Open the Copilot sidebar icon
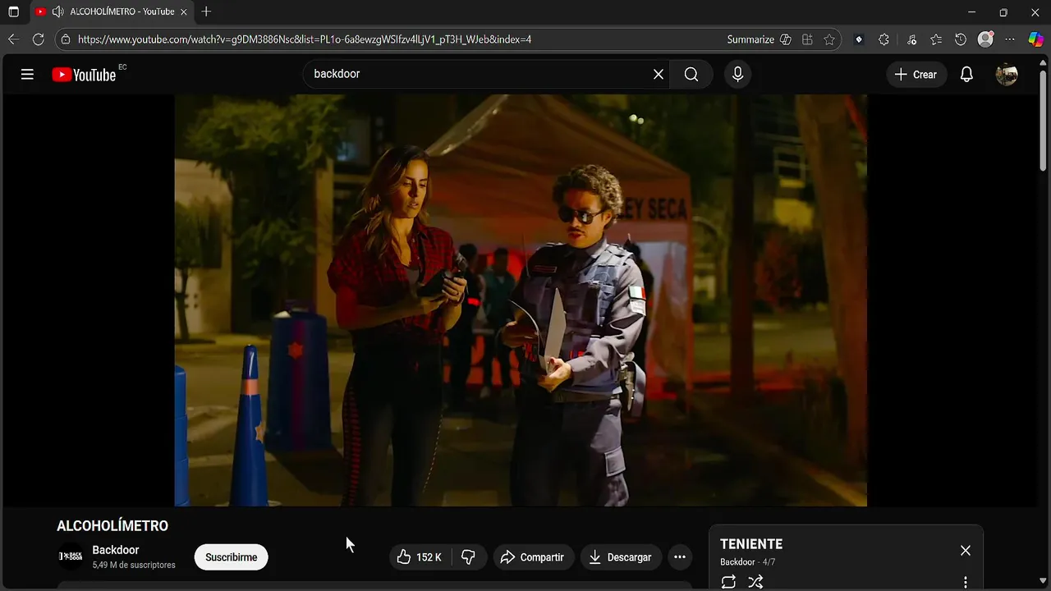1051x591 pixels. (1036, 39)
